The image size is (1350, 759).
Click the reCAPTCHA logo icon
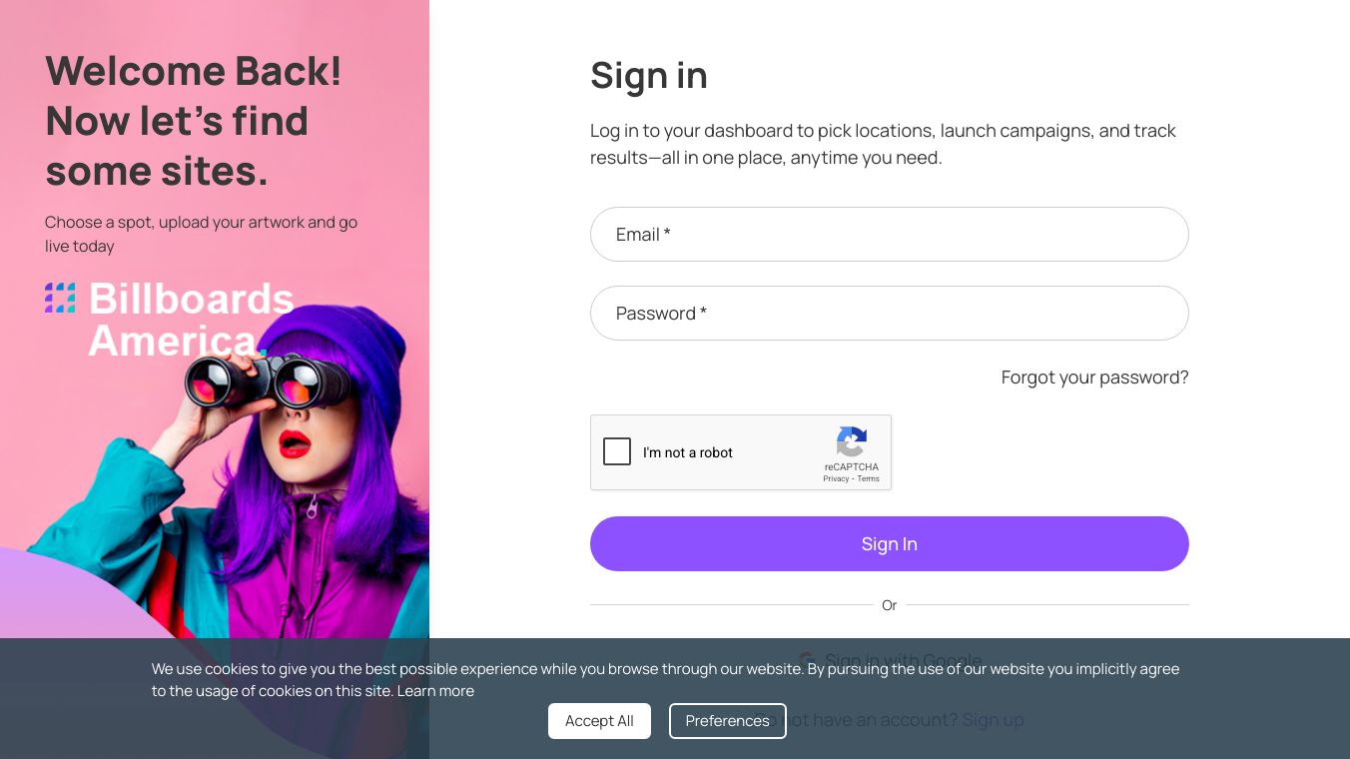[851, 442]
